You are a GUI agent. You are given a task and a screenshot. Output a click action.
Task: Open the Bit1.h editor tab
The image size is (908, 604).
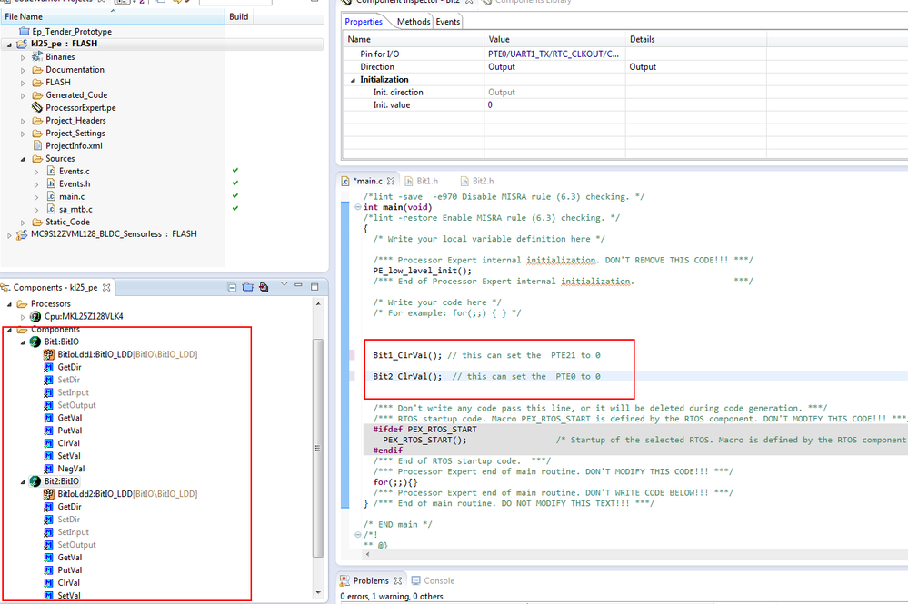click(x=421, y=181)
